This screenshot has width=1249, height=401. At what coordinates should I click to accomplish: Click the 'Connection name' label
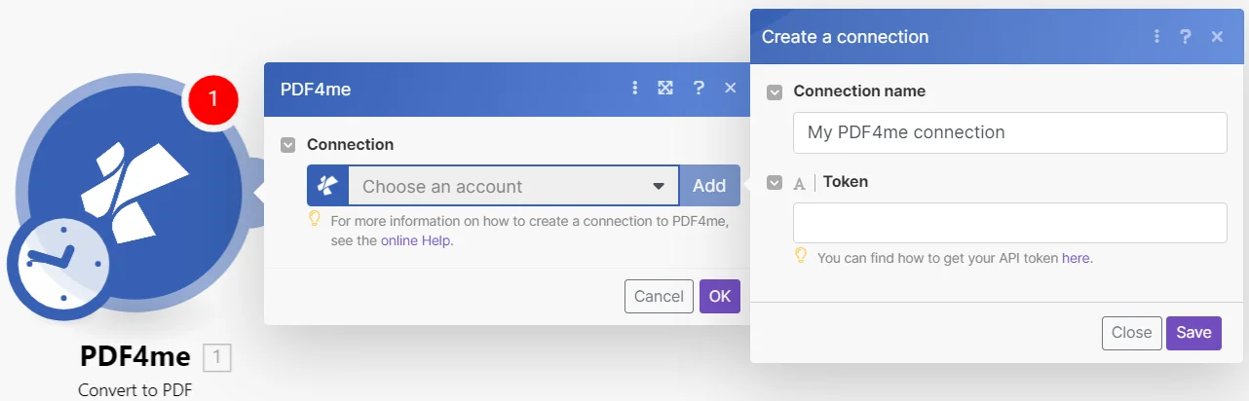pos(859,91)
